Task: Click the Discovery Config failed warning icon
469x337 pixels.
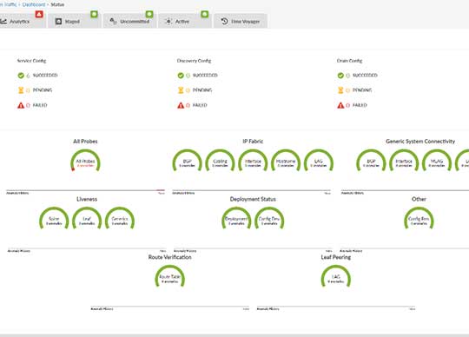Action: (x=181, y=105)
